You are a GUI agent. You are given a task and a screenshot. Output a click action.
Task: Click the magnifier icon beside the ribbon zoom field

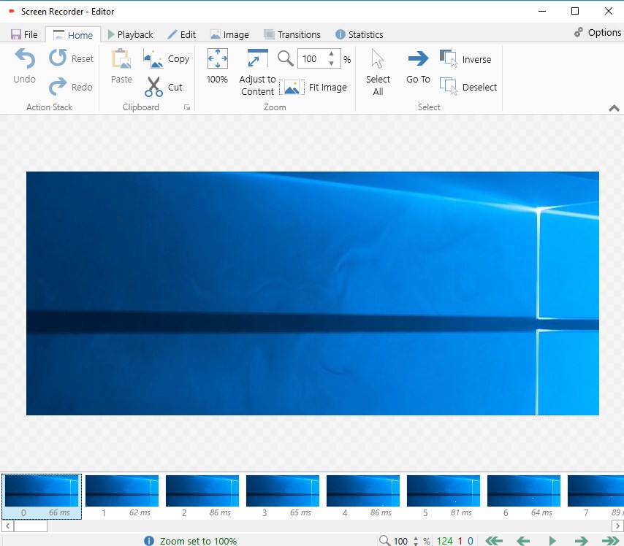point(286,58)
